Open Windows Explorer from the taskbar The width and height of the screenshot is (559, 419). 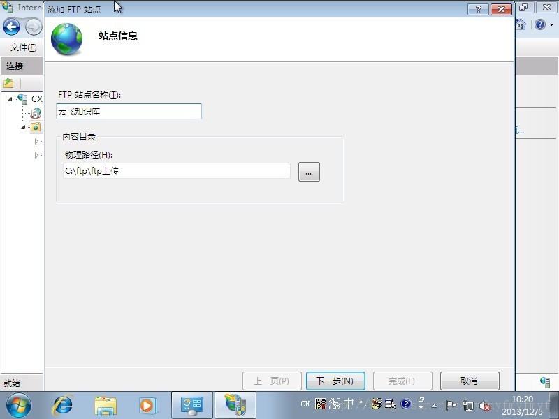[x=105, y=404]
